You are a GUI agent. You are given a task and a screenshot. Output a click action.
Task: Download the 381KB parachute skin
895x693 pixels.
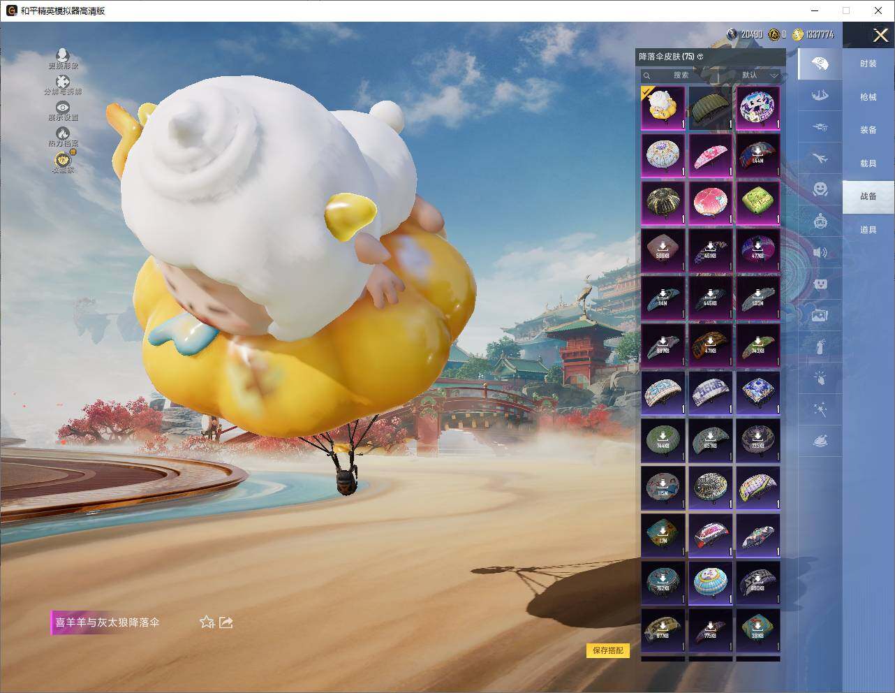[x=758, y=631]
